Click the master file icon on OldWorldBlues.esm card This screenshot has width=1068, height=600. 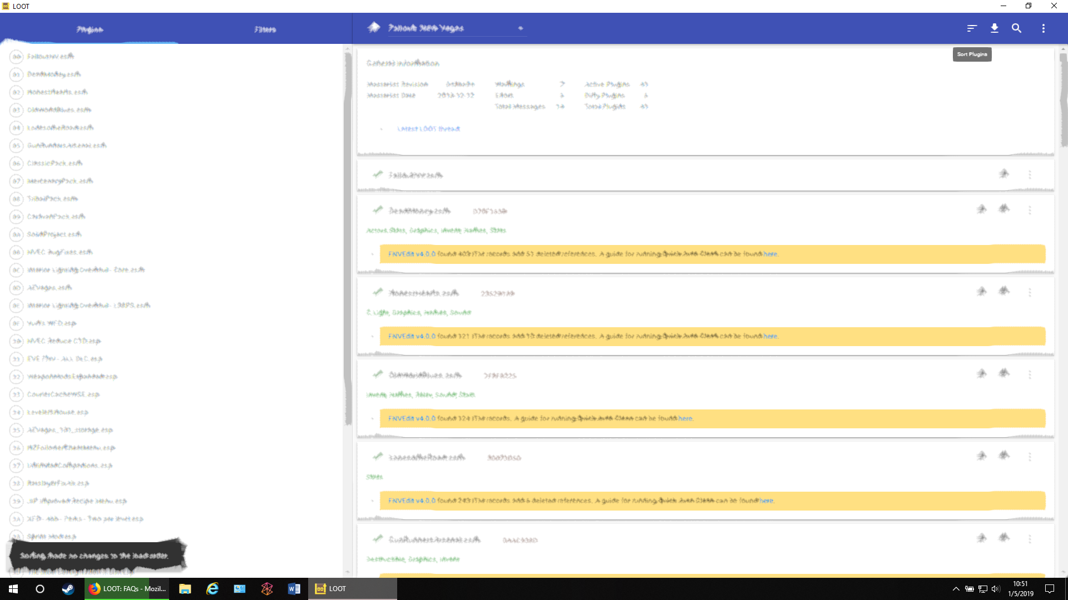pos(982,374)
